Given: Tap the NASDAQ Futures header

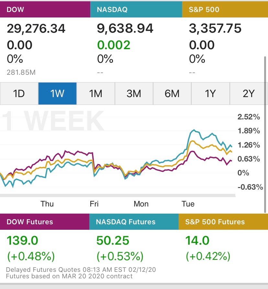Looking at the screenshot, I should tap(134, 222).
